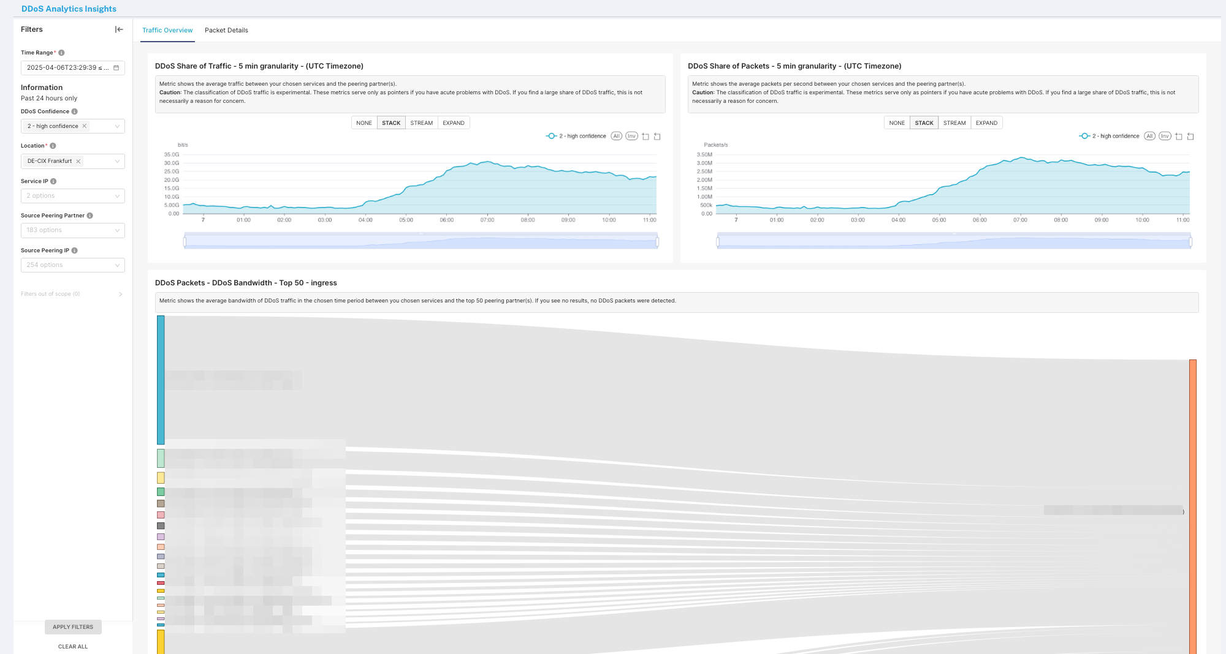Screen dimensions: 1226x654
Task: Select All legend on Packets chart
Action: [1150, 136]
